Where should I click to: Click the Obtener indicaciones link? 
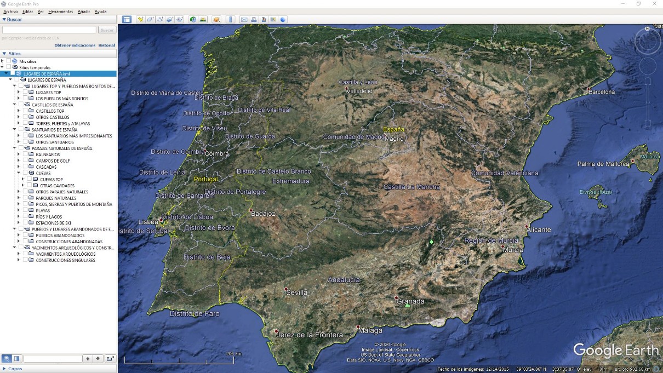[75, 45]
